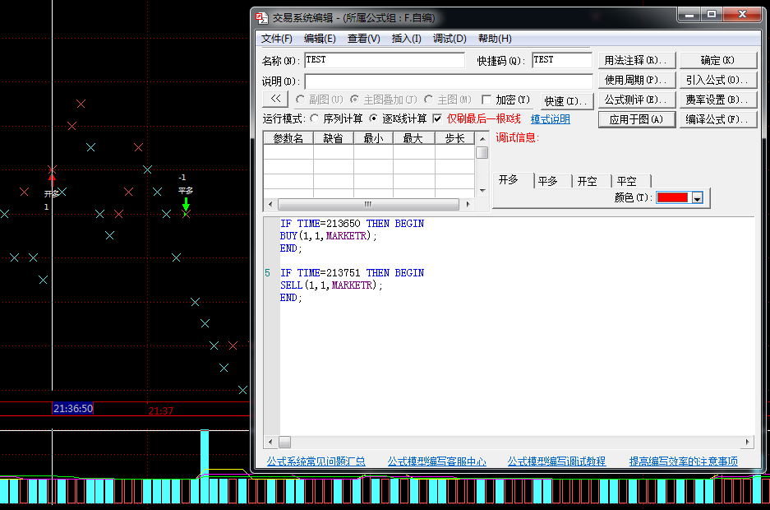Screen dimensions: 770x510
Task: Click the parameter table horizontal scrollbar thumb
Action: click(368, 204)
